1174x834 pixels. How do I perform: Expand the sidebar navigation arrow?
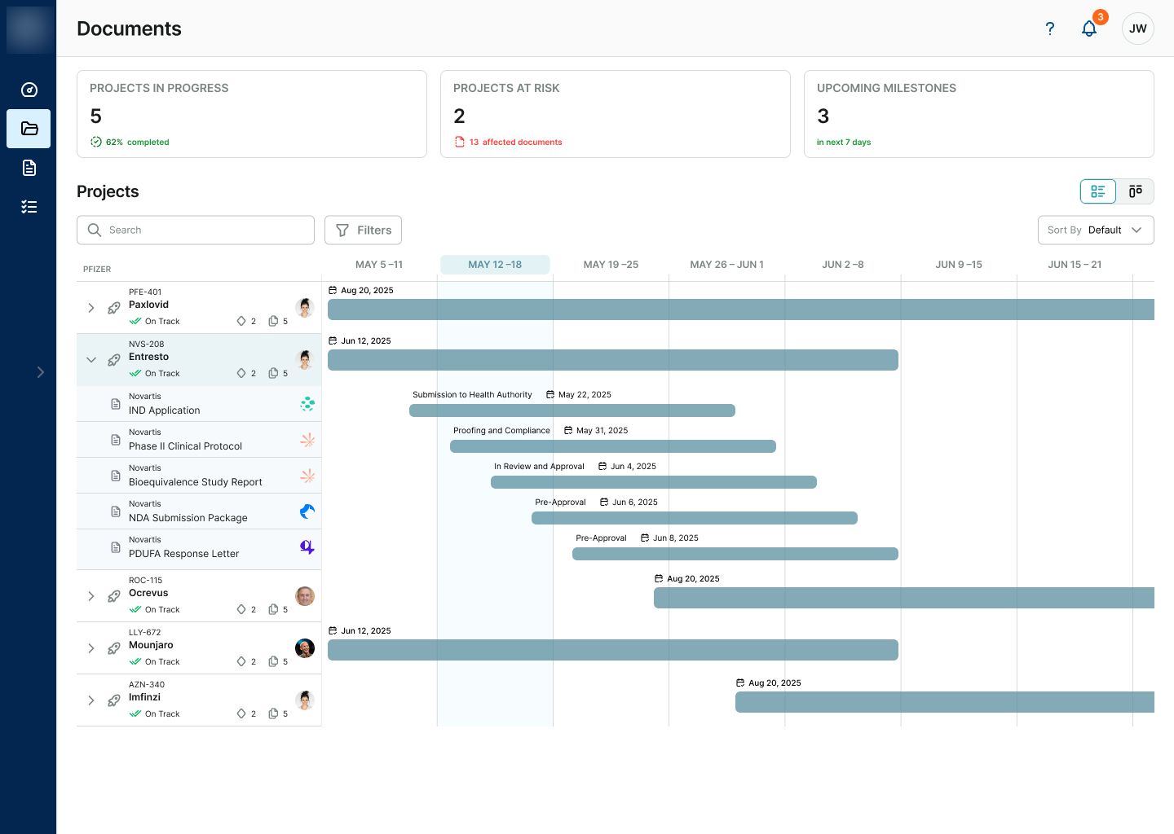pos(40,372)
